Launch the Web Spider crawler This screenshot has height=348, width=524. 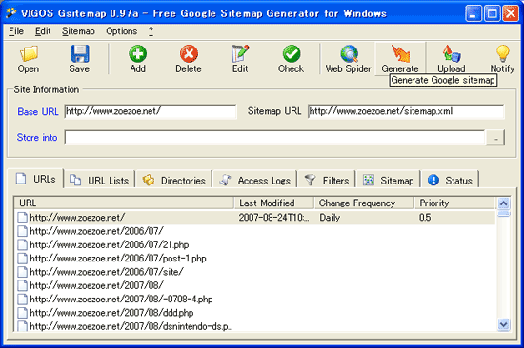point(348,59)
